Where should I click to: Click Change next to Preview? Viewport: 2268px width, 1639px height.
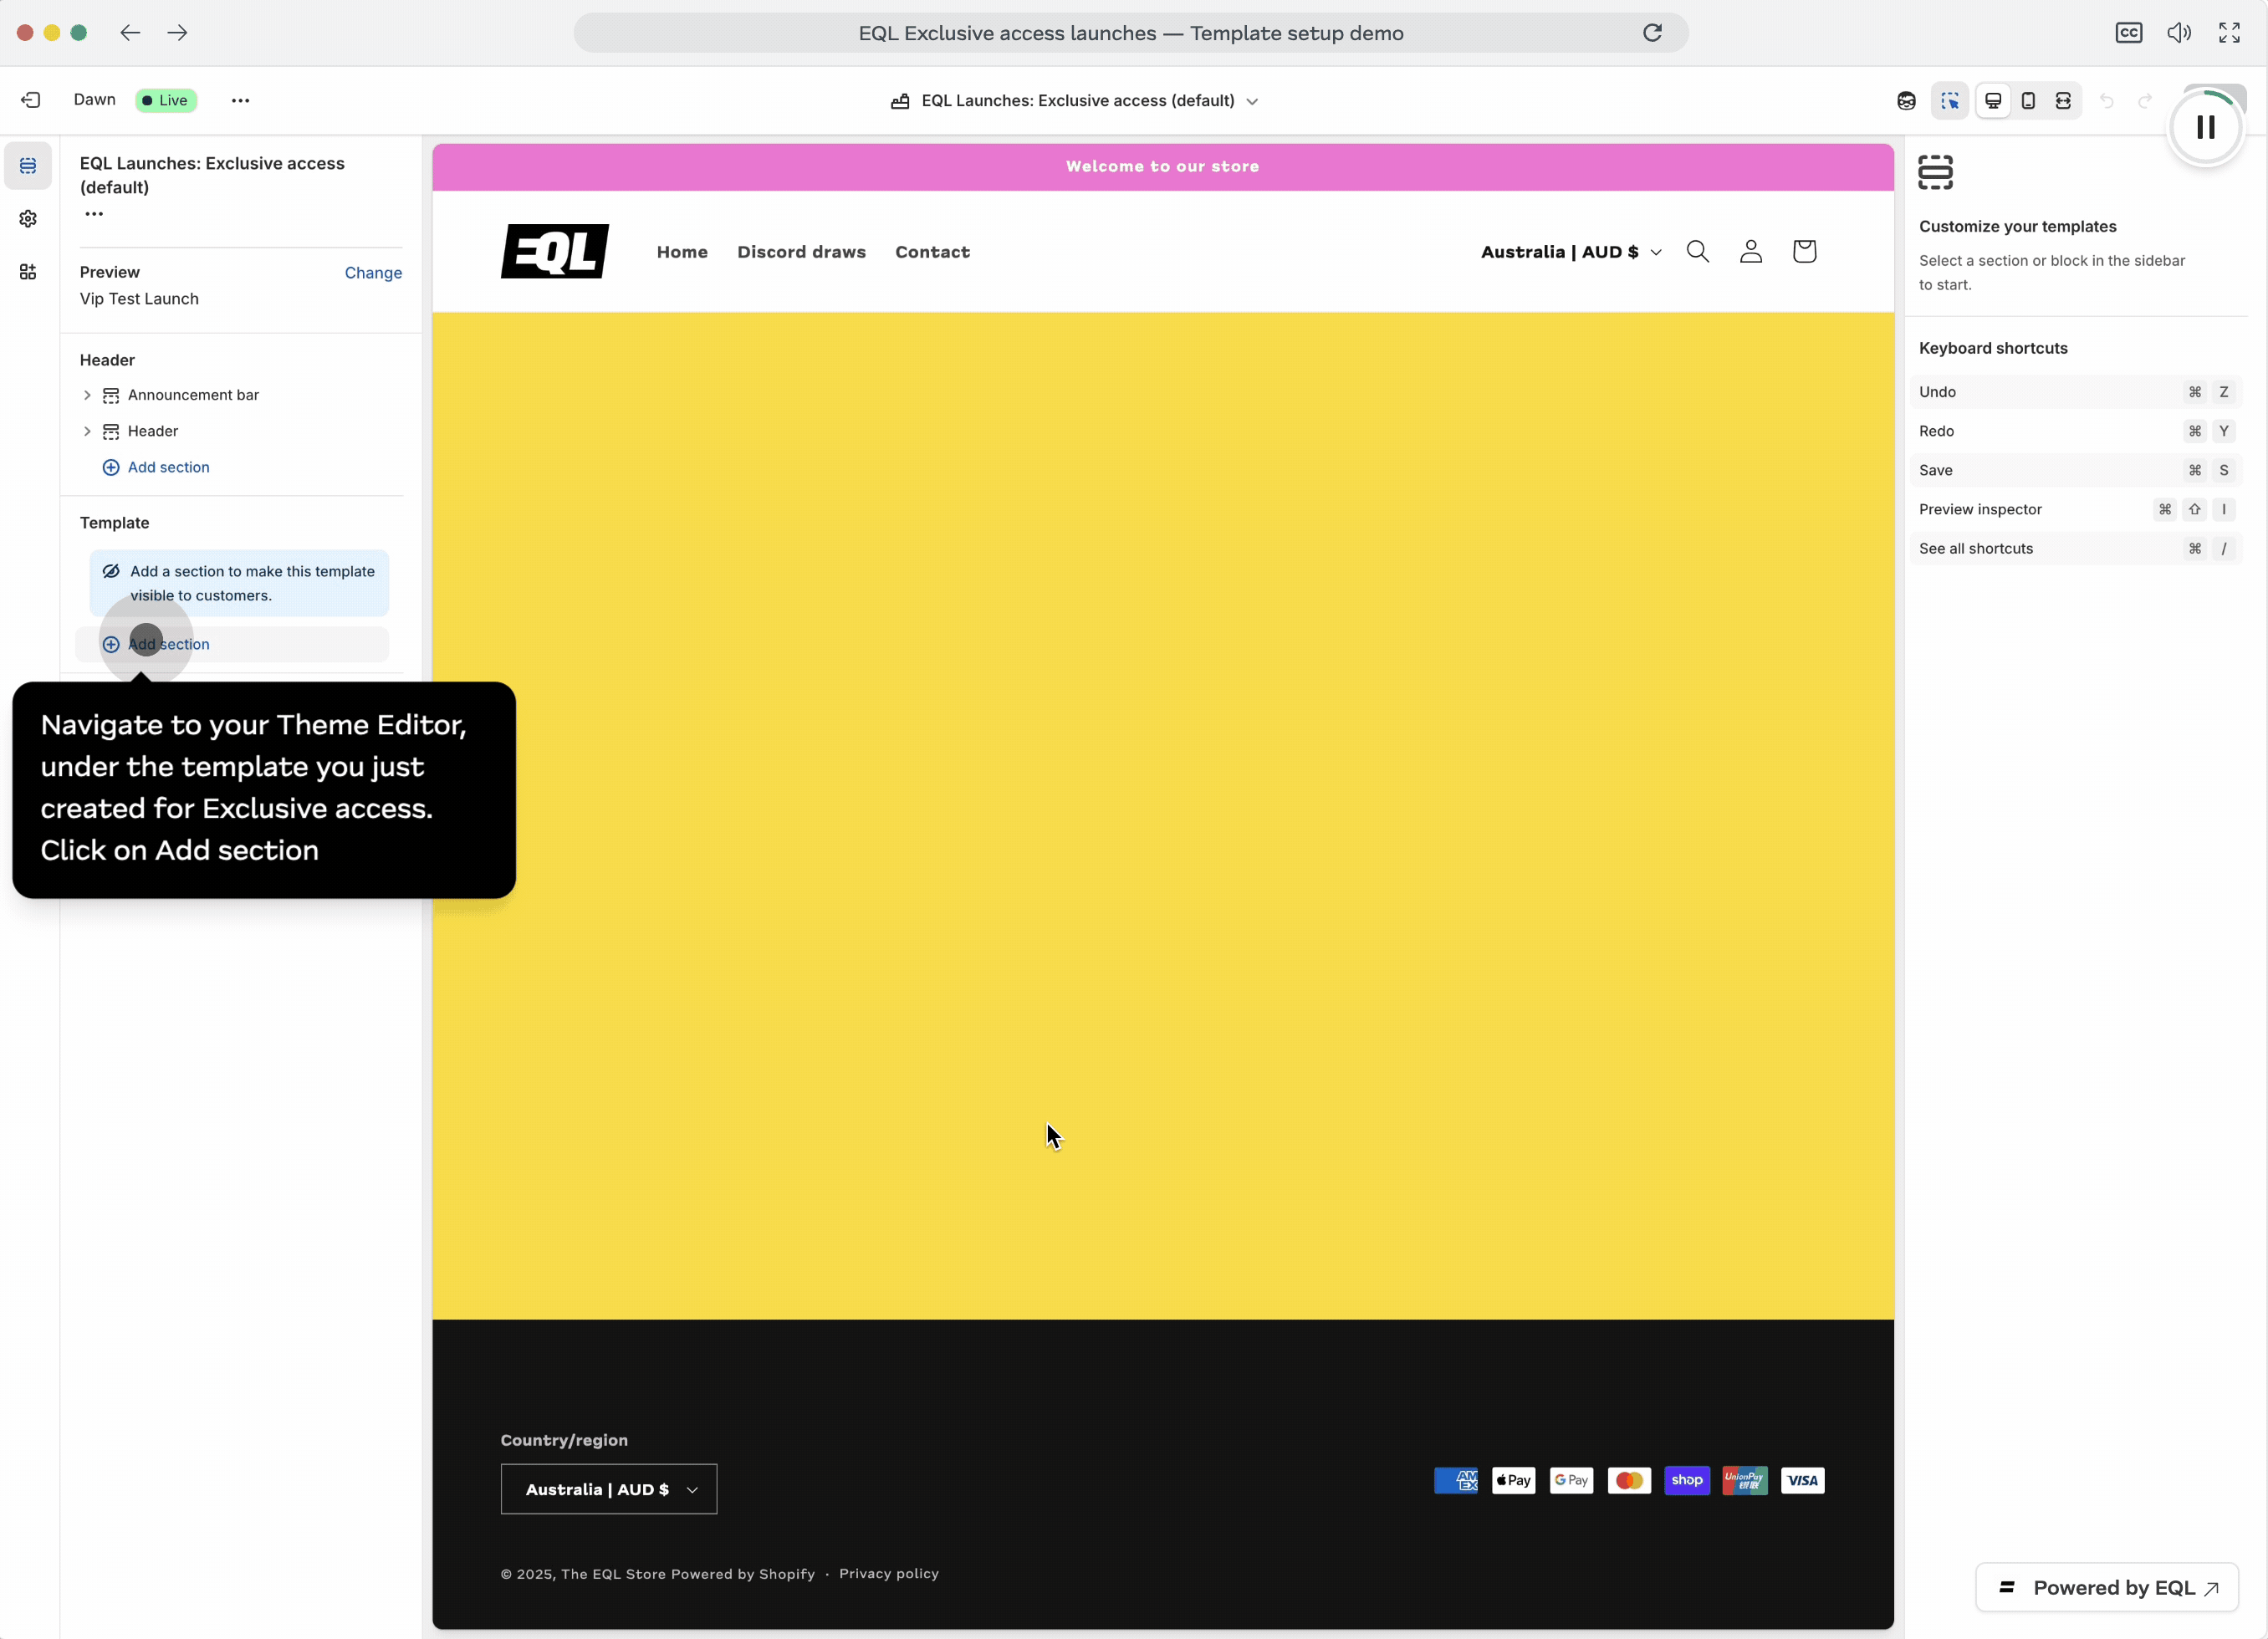click(373, 273)
